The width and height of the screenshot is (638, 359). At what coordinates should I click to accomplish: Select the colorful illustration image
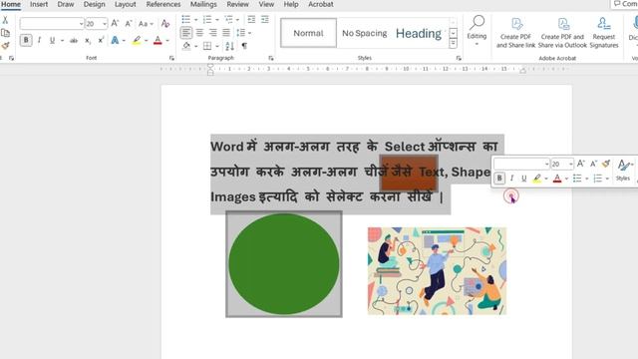437,270
